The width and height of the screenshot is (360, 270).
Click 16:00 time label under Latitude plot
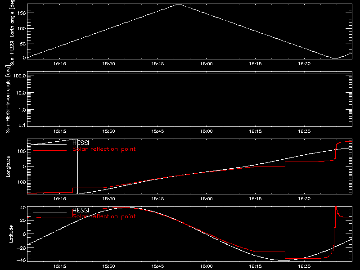(x=207, y=266)
